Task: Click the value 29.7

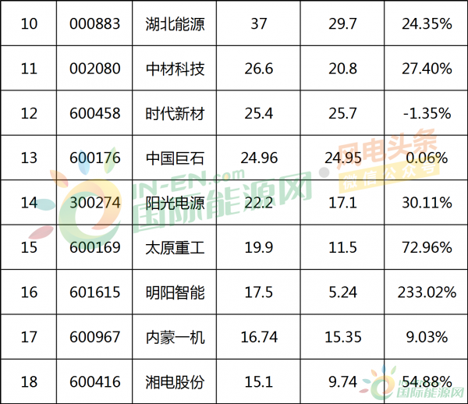Action: point(342,24)
